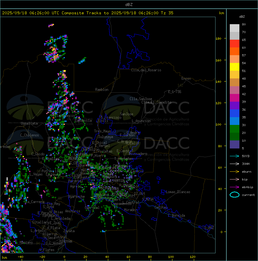Image resolution: width=258 pixels, height=261 pixels.
Task: Click the Catitas map label
Action: (x=161, y=207)
